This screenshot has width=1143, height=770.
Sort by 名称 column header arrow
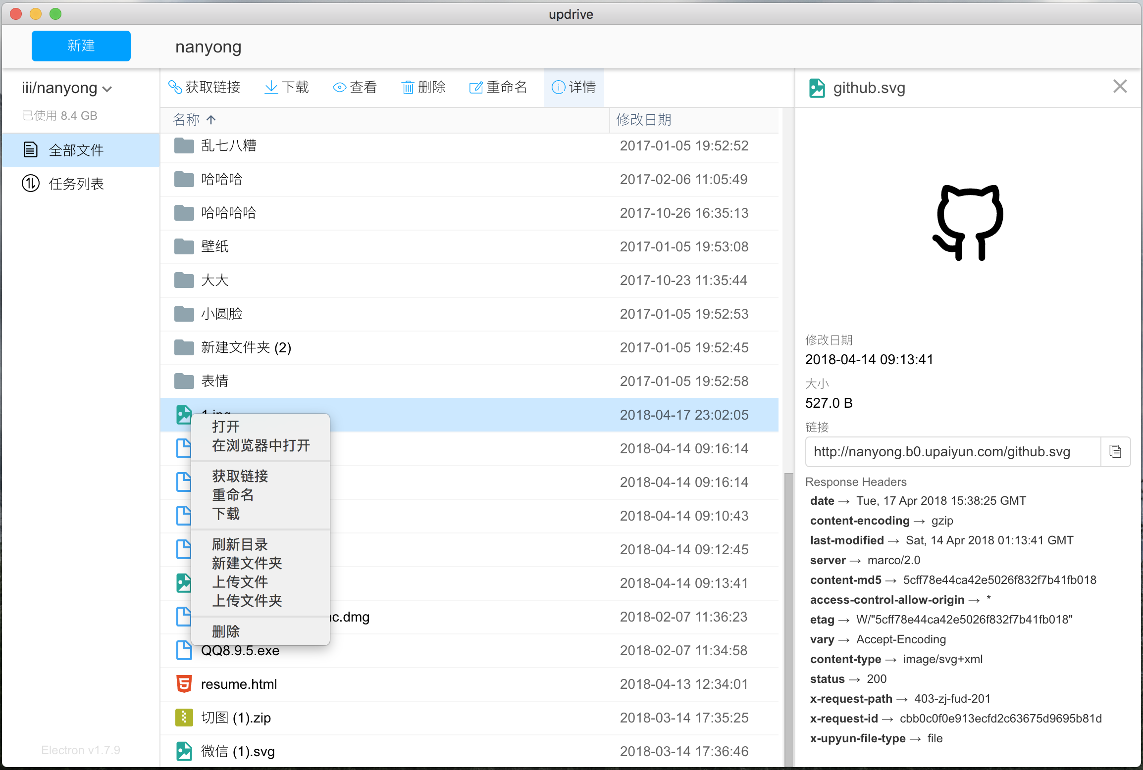211,120
